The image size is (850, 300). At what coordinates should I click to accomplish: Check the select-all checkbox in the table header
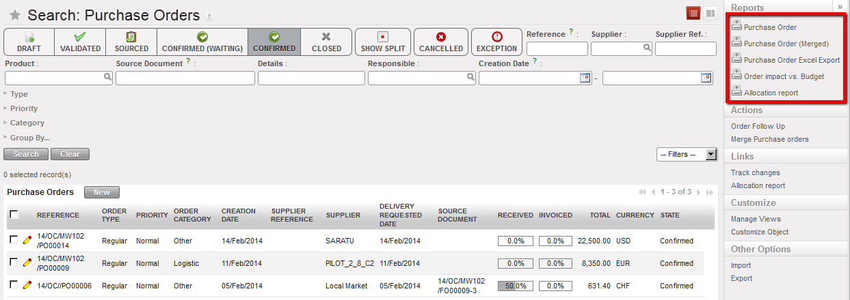pyautogui.click(x=14, y=214)
